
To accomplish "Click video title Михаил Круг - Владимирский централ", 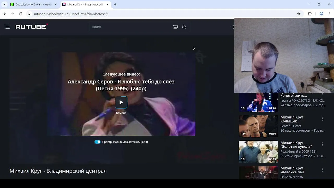I will pos(58,171).
